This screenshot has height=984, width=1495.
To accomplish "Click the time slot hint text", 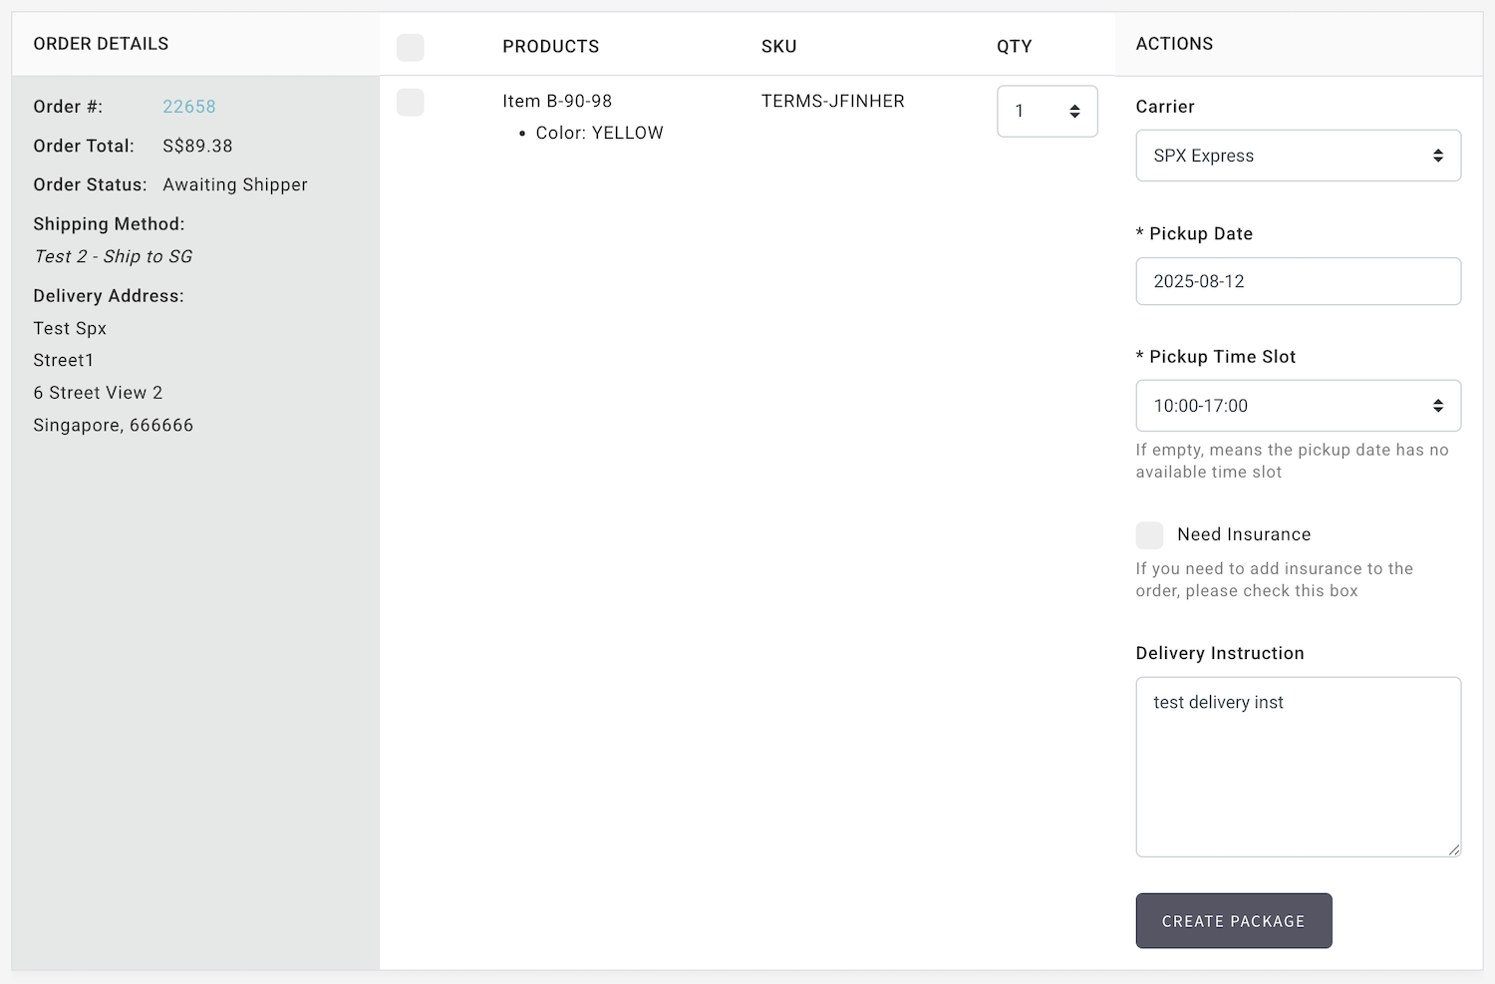I will [1293, 461].
